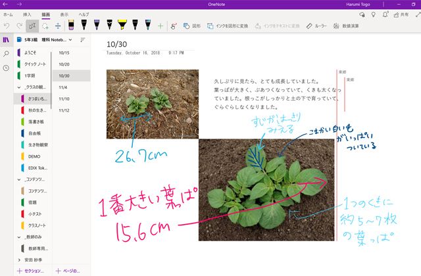Select the teal-tipped pen

pos(147,25)
